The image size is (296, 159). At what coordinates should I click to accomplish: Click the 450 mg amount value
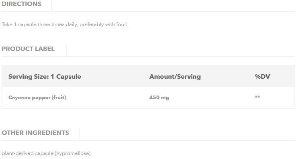(x=159, y=98)
